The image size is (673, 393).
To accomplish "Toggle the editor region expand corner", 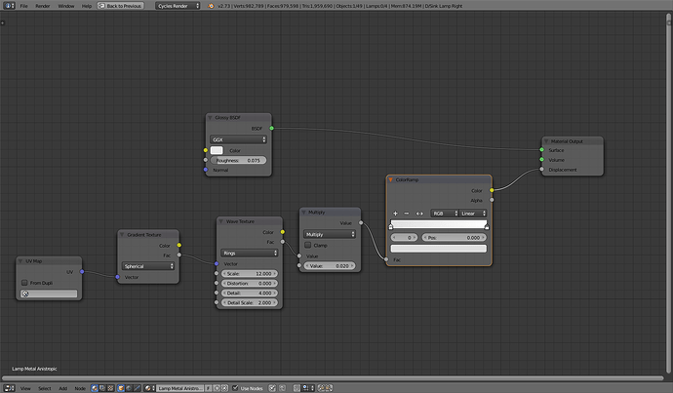I will pyautogui.click(x=3, y=22).
